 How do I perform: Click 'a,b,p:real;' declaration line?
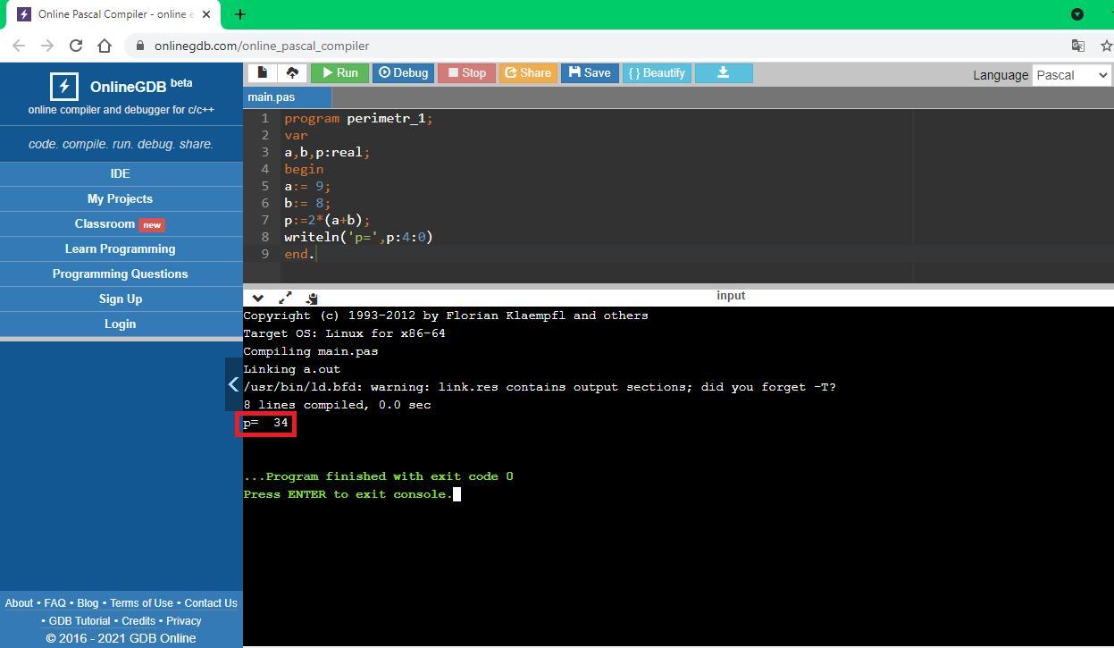coord(327,152)
